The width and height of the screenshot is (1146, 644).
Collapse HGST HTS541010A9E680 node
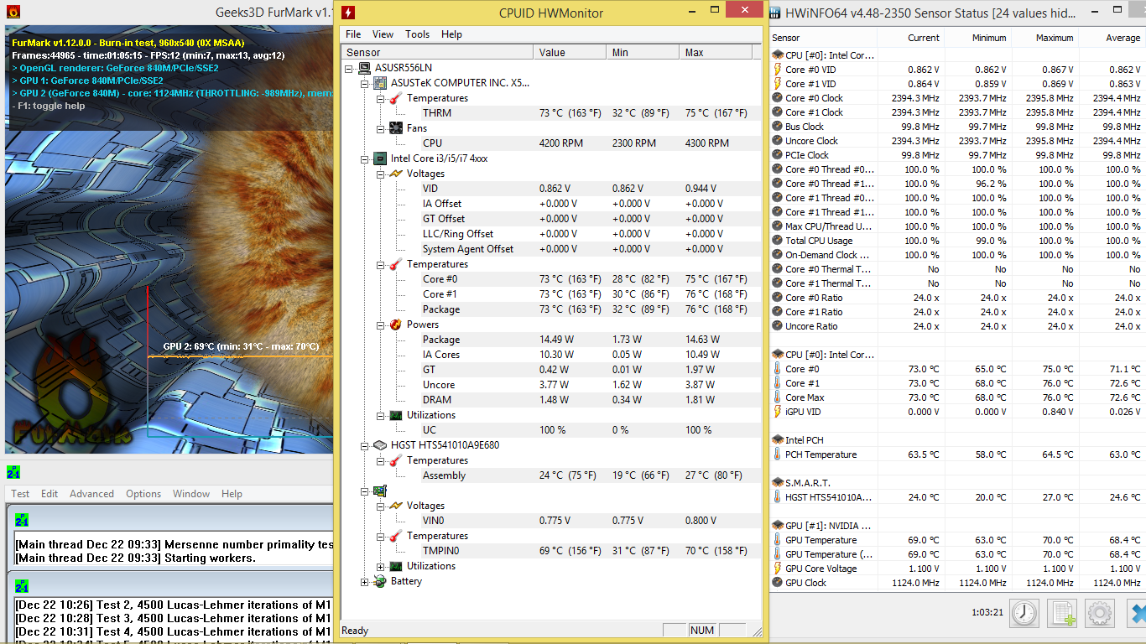[x=364, y=445]
